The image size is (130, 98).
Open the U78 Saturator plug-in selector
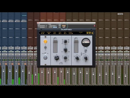(43, 27)
